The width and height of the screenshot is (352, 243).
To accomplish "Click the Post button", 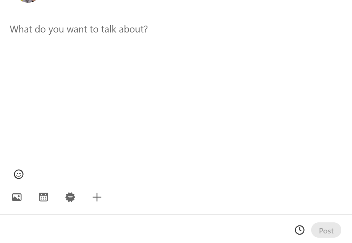I will point(326,230).
